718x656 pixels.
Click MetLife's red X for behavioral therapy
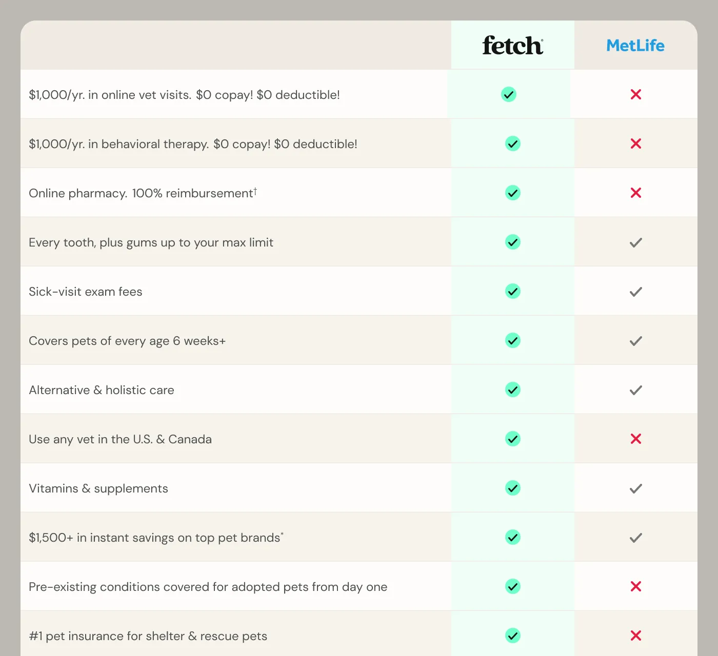(636, 143)
